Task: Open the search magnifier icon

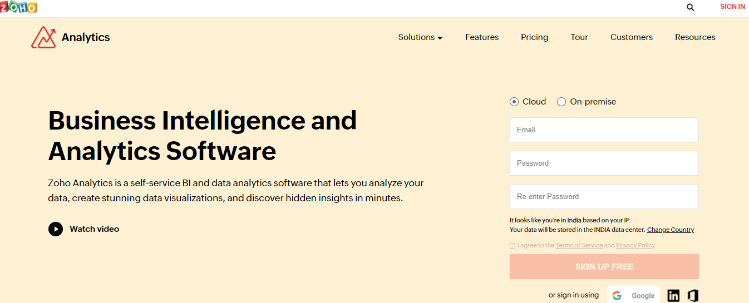Action: [x=691, y=7]
